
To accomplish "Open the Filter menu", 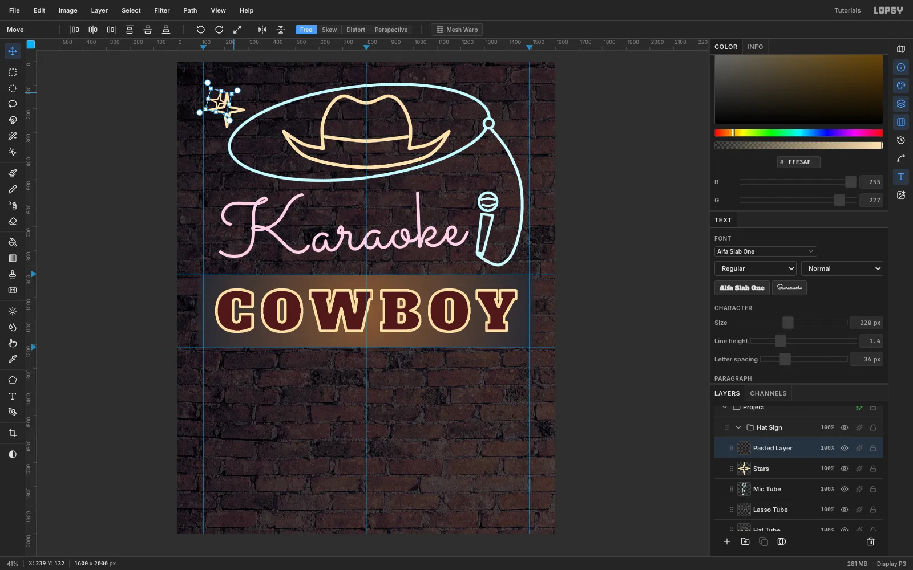I will tap(162, 10).
